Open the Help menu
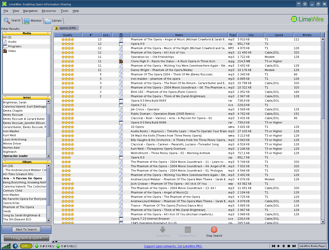Screen dimensions: 329x250 coord(76,11)
